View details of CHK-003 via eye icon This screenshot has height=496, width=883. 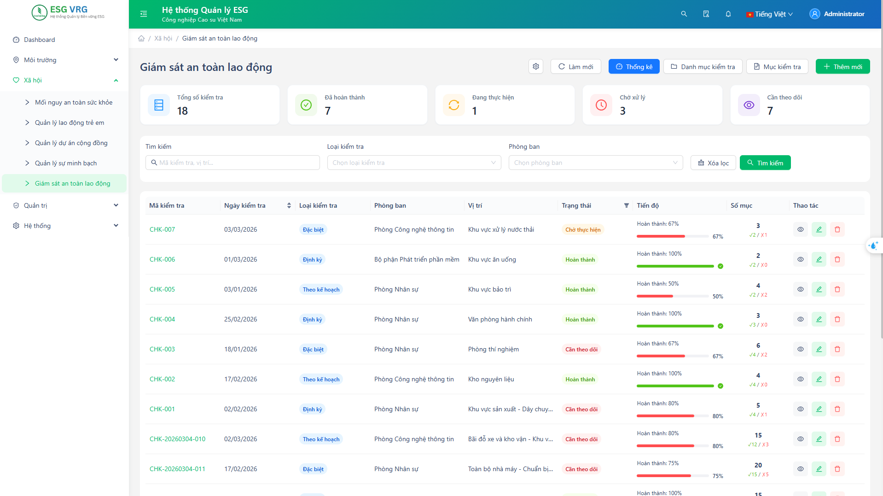pyautogui.click(x=801, y=349)
